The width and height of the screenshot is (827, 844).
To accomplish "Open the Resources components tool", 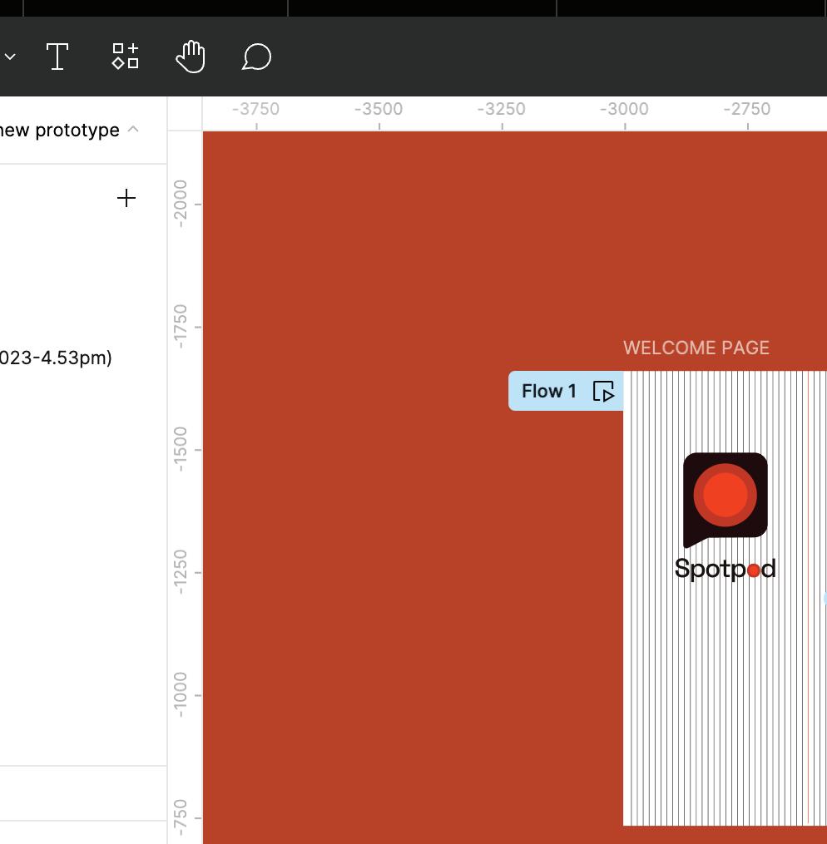I will click(x=126, y=57).
